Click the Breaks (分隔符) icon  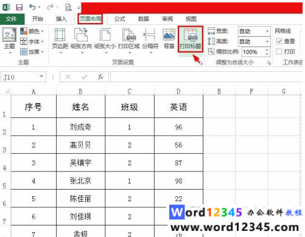click(x=150, y=35)
